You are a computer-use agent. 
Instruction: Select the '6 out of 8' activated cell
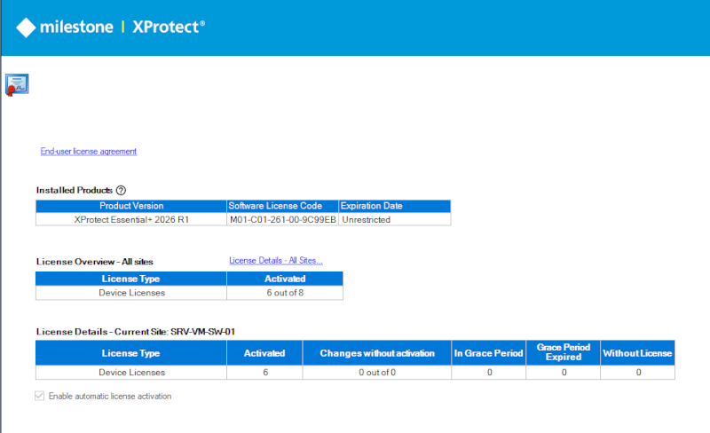coord(285,293)
